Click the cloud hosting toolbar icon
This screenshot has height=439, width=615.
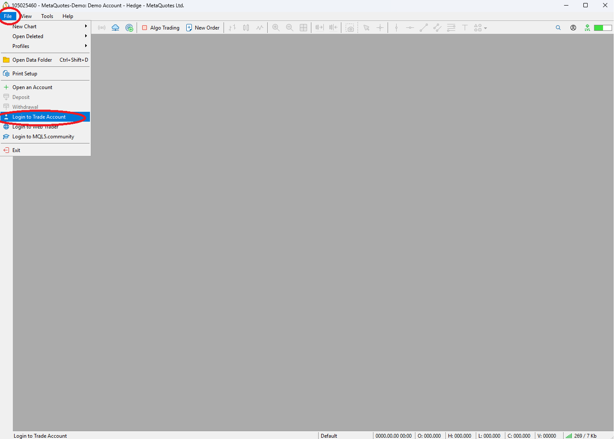116,28
